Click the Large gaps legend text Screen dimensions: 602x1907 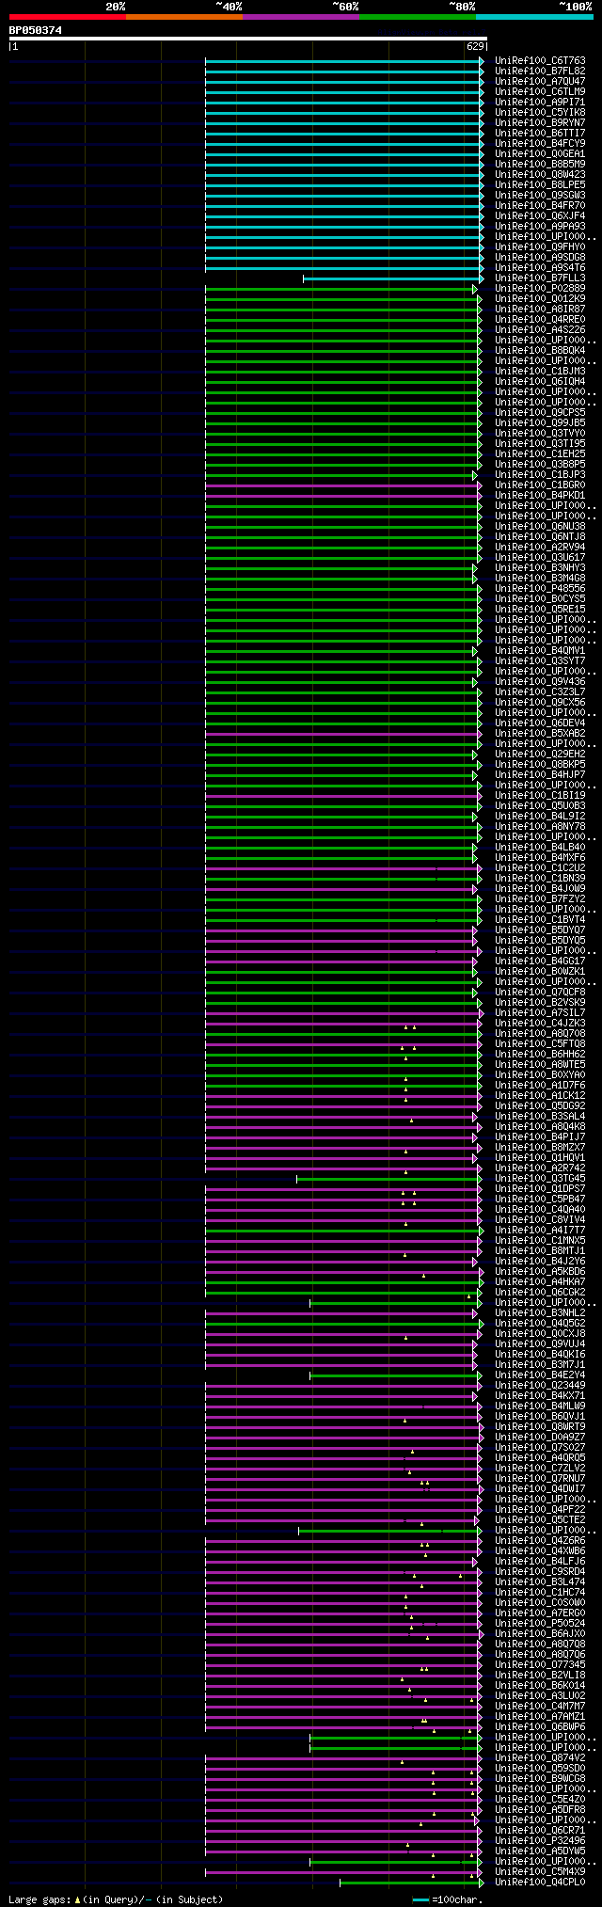[116, 1899]
